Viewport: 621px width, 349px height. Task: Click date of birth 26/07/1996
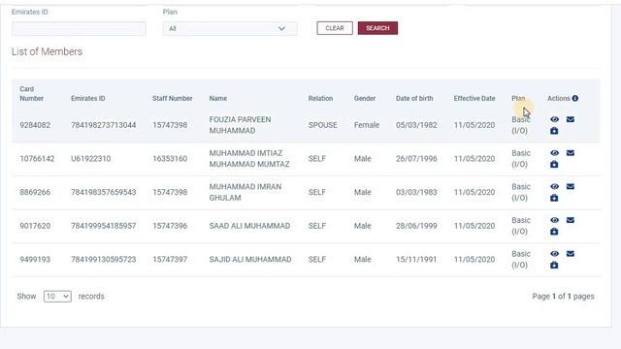click(416, 159)
